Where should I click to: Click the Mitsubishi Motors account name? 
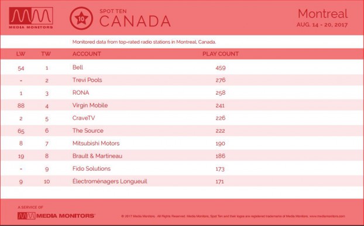96,143
